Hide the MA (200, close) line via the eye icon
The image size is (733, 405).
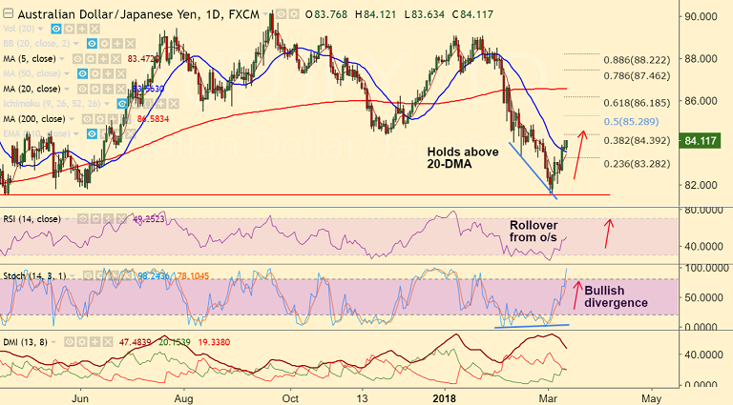tap(87, 119)
